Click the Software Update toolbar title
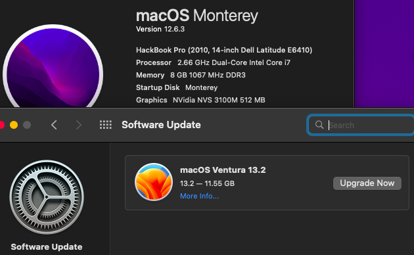This screenshot has width=414, height=255. pos(161,125)
